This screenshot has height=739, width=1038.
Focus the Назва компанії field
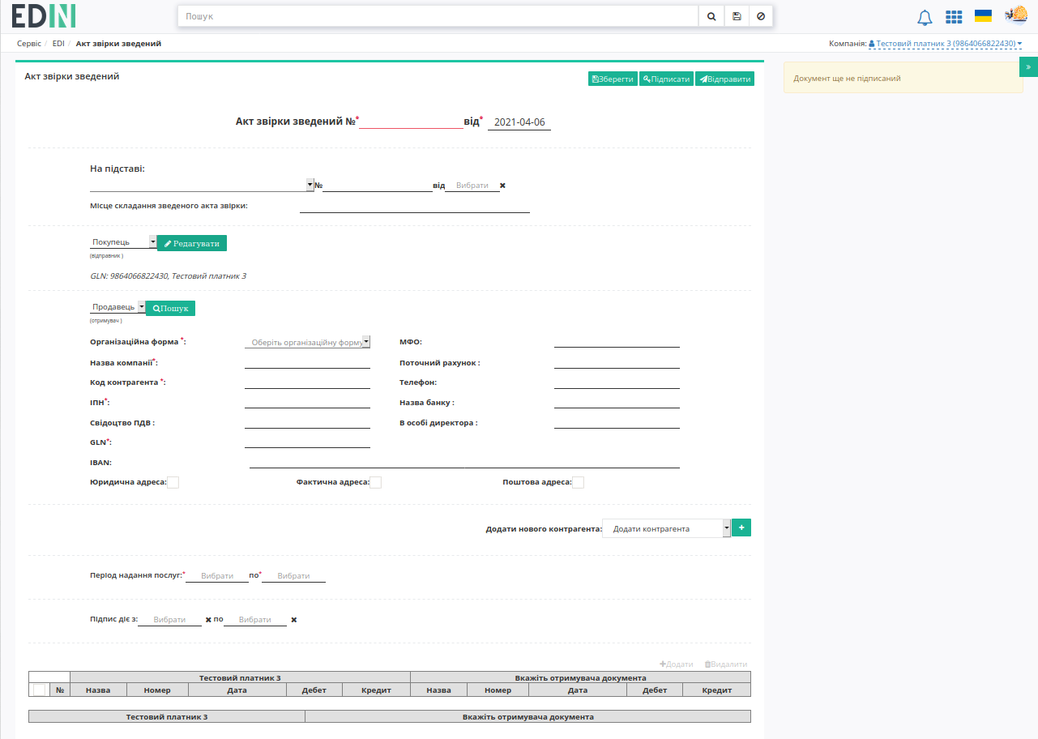click(x=307, y=362)
